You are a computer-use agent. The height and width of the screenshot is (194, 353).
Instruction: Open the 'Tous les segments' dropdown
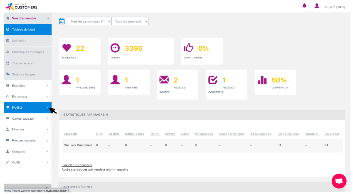point(130,21)
